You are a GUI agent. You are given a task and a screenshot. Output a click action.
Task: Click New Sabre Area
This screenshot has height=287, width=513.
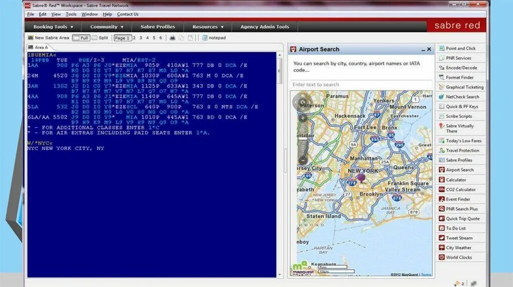coord(49,38)
